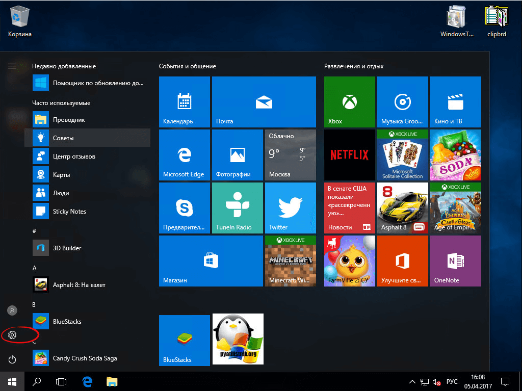Screen dimensions: 522x391
Task: Switch input language РУС indicator
Action: 452,382
